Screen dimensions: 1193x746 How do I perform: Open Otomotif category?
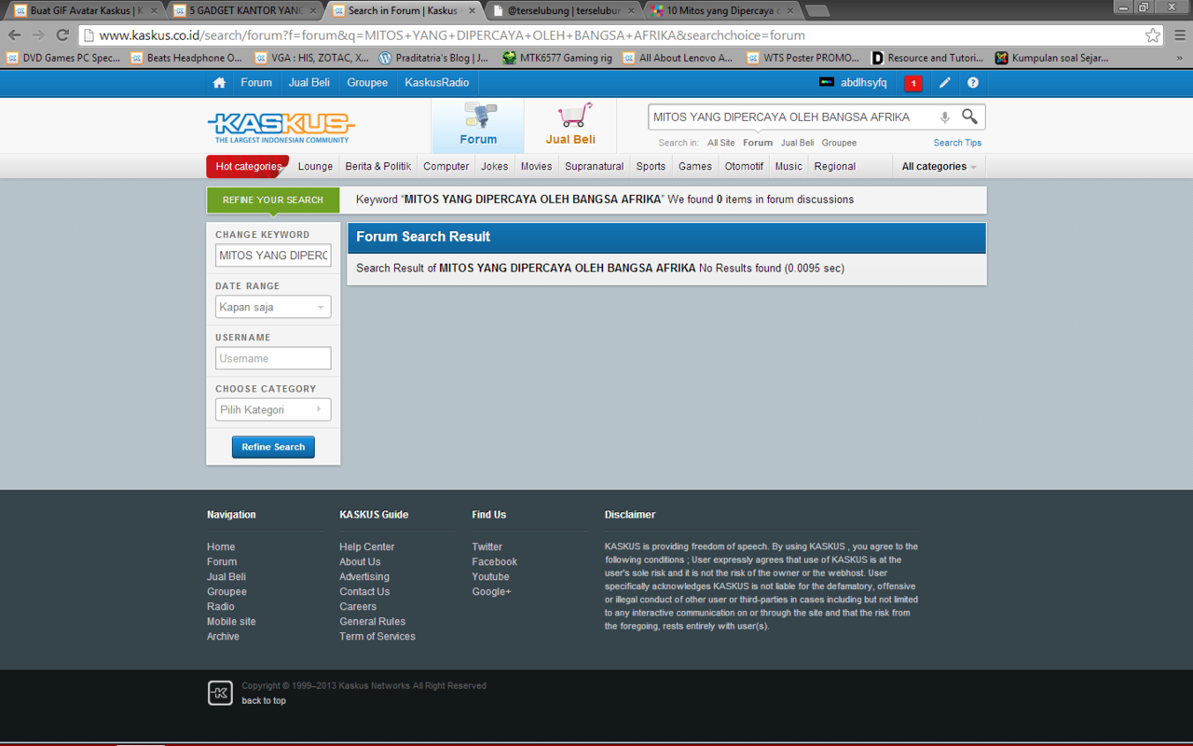click(744, 166)
